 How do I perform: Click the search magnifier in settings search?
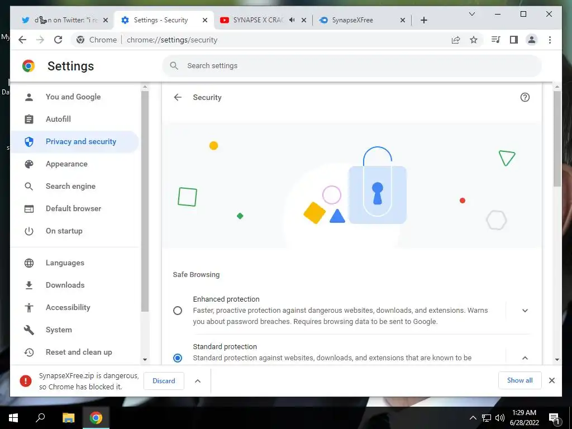[174, 66]
